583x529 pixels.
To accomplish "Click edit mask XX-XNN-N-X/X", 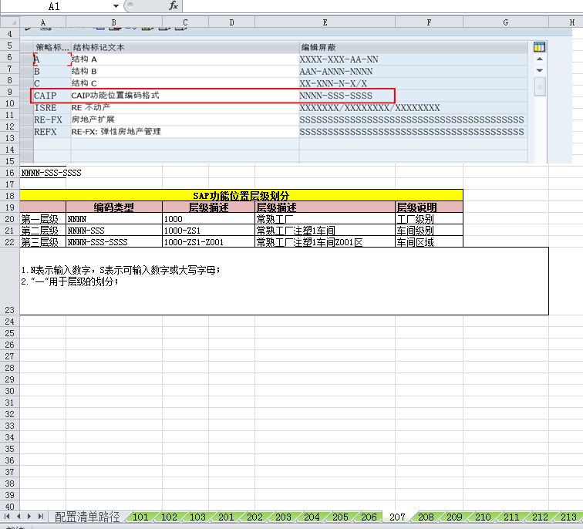I will (333, 83).
